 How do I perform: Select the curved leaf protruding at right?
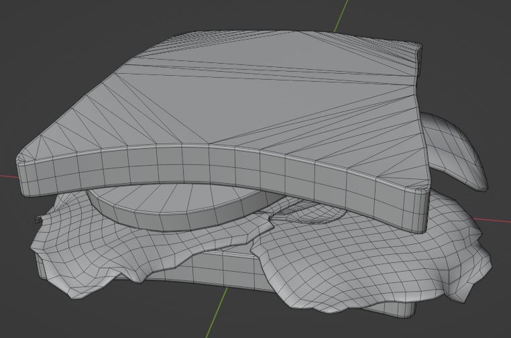[x=456, y=147]
